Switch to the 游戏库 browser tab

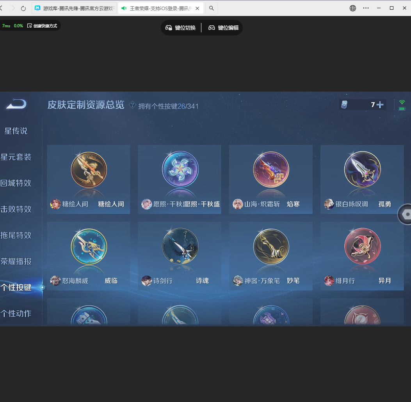(x=74, y=8)
